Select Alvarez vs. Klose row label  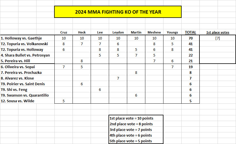[18, 78]
